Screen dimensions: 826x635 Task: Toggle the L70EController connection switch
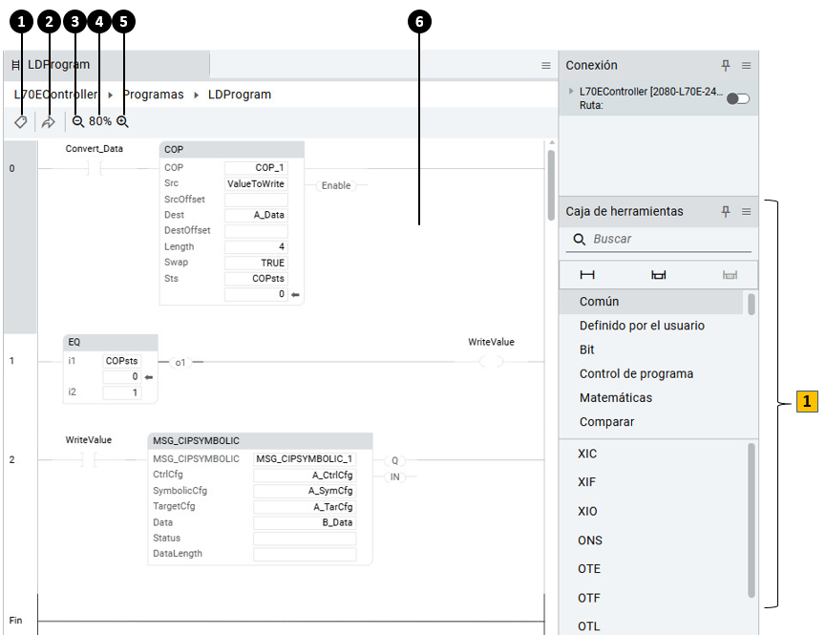pos(738,98)
